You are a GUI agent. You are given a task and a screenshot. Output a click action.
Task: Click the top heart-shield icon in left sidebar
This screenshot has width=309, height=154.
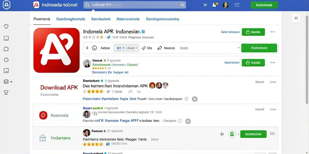[6, 26]
